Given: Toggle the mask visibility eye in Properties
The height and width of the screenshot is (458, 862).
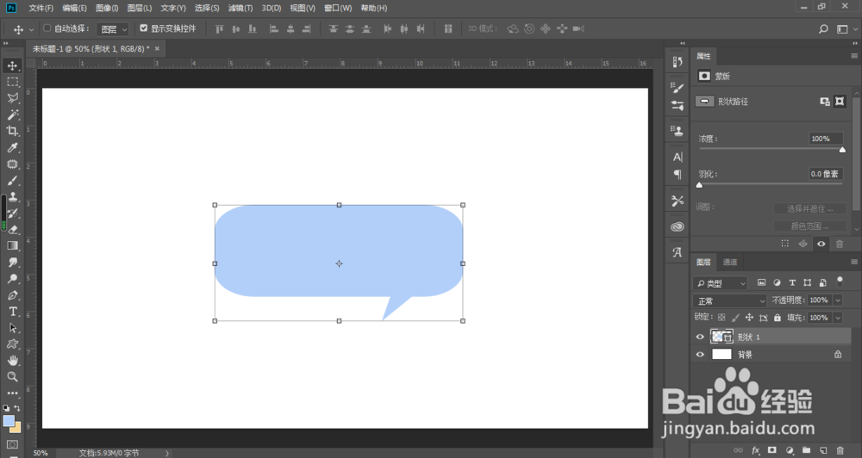Looking at the screenshot, I should coord(821,244).
